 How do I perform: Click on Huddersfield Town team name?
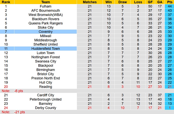coord(46,49)
